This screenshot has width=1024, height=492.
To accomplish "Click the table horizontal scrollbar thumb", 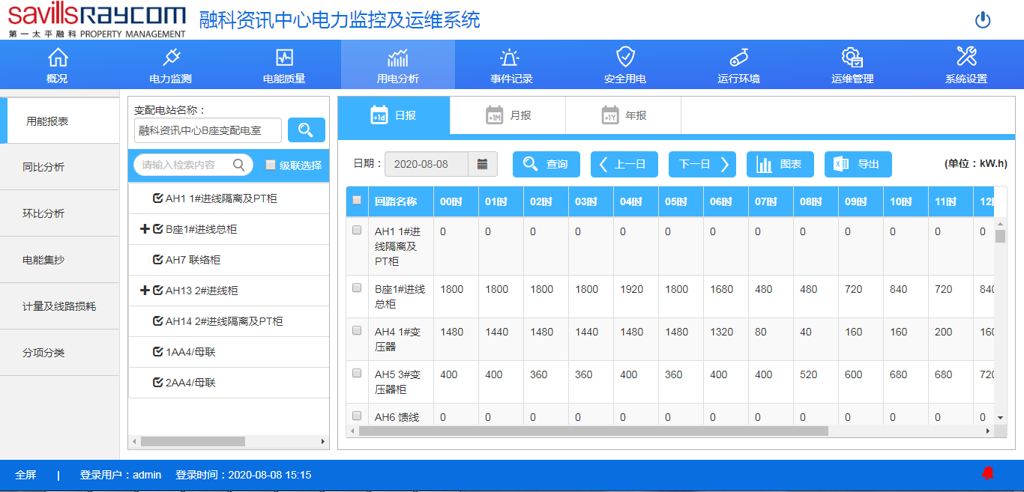I will pos(593,431).
